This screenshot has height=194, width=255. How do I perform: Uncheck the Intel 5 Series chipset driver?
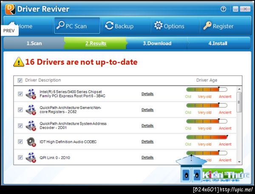tap(20, 94)
